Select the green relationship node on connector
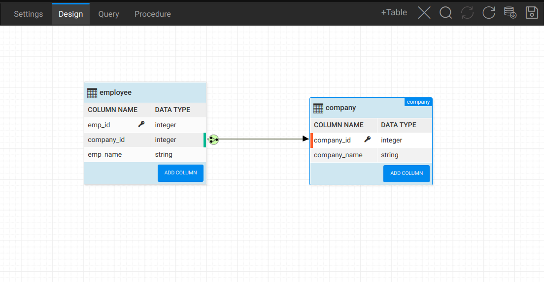The width and height of the screenshot is (544, 282). (213, 140)
